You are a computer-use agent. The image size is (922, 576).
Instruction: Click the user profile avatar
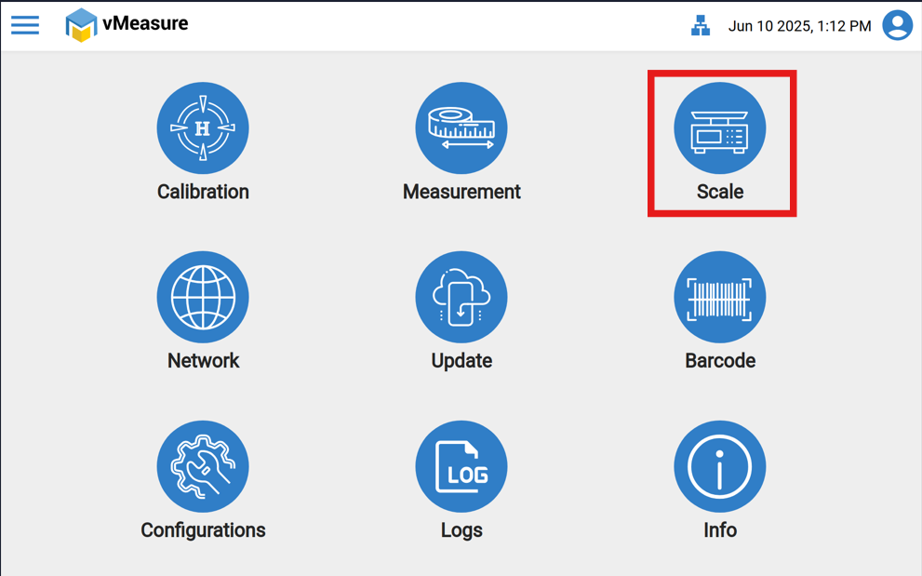[897, 25]
